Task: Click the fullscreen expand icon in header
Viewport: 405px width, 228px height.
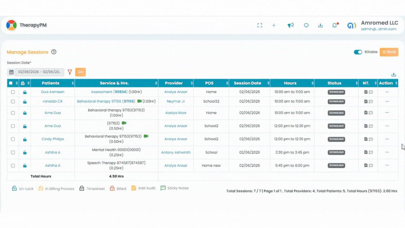Action: click(x=259, y=25)
